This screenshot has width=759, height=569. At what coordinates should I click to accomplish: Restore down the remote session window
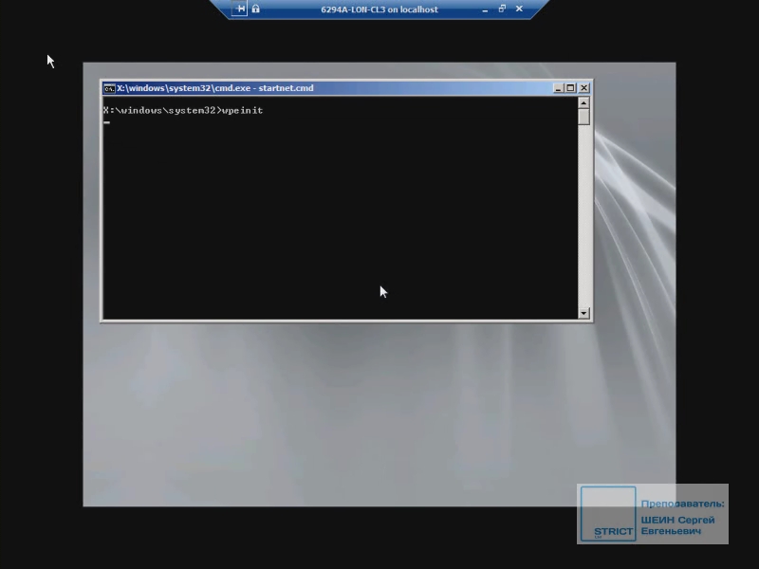tap(502, 9)
